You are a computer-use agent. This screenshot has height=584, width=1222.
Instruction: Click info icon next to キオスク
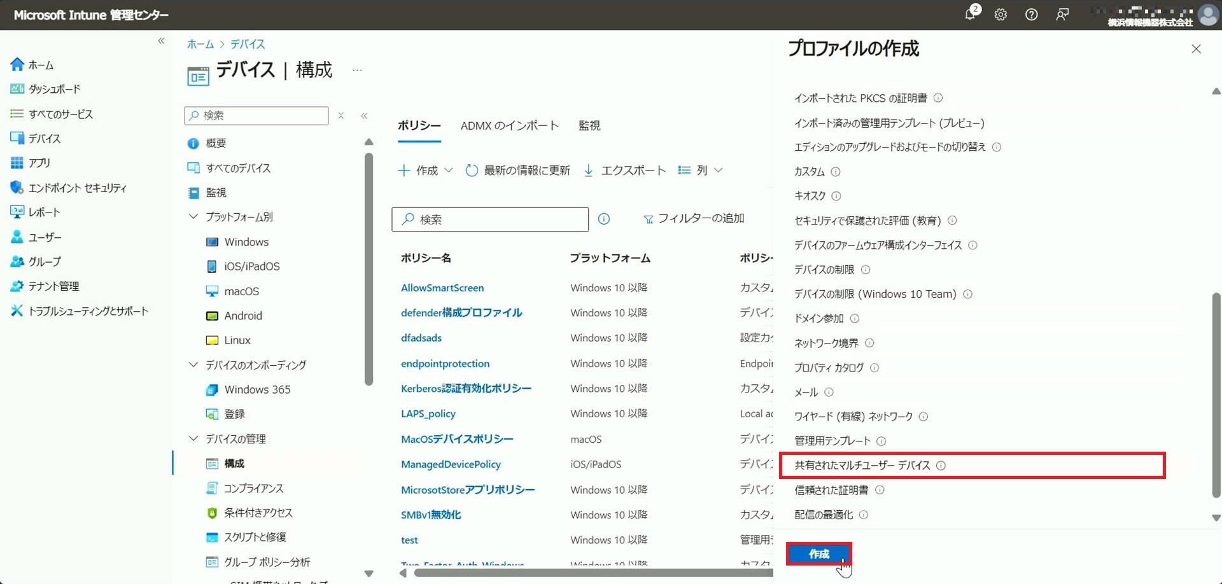836,196
